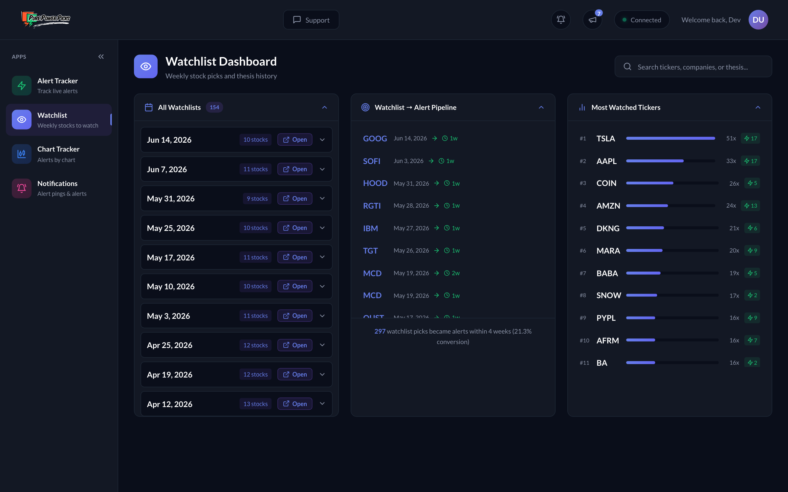This screenshot has width=788, height=492.
Task: Click the bar chart icon for Most Watched Tickers
Action: point(582,108)
